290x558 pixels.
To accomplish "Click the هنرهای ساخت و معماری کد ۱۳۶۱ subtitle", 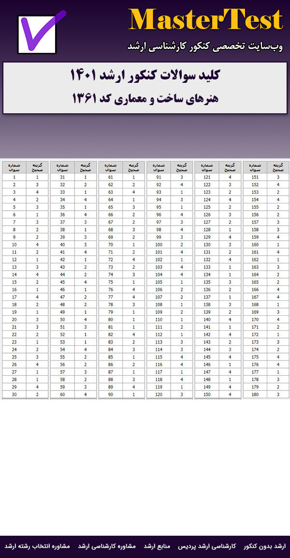I will [145, 98].
